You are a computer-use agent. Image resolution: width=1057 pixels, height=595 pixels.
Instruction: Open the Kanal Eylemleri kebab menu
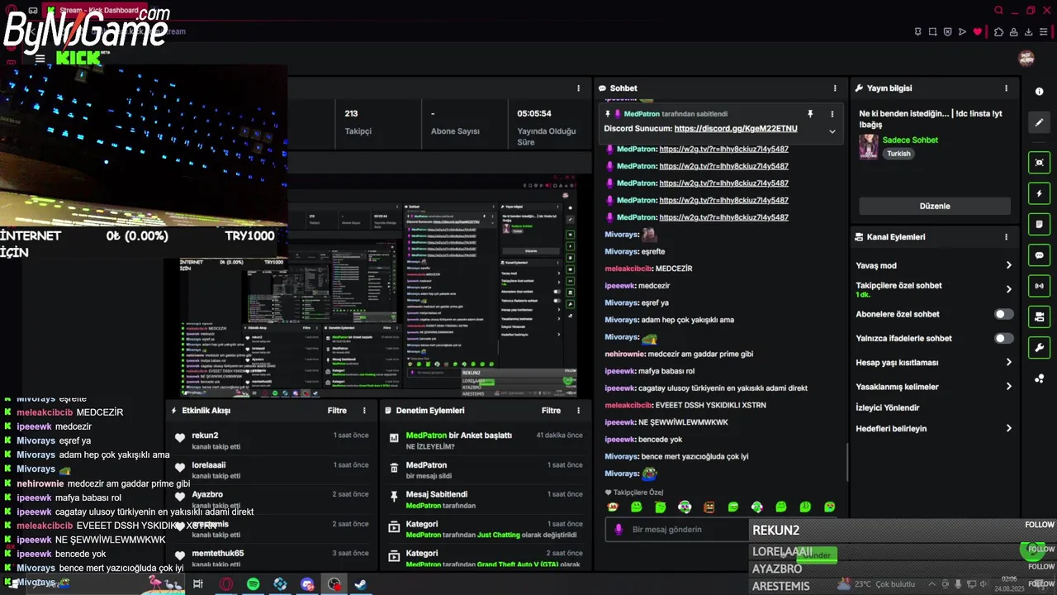(1006, 237)
